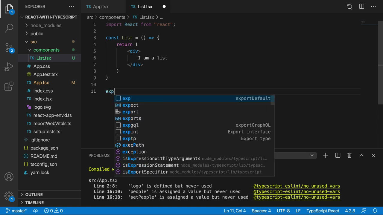
Task: Click the editor vertical scrollbar
Action: [x=381, y=63]
